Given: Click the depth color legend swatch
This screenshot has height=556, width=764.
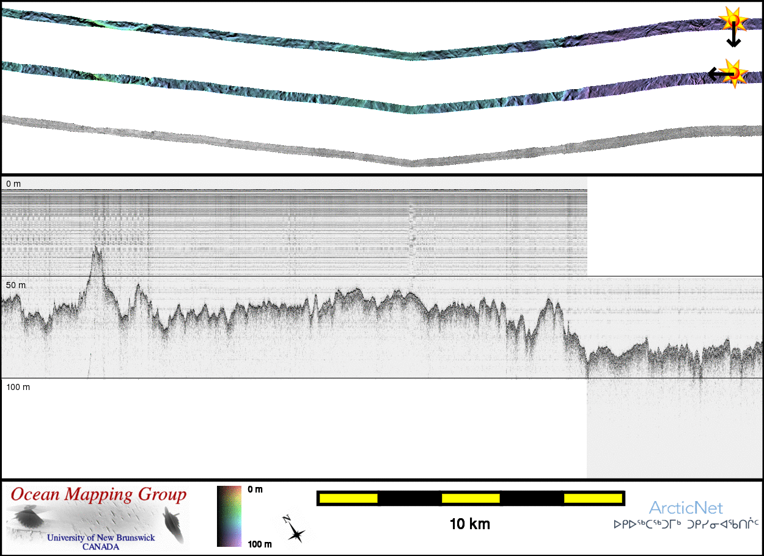Looking at the screenshot, I should tap(229, 516).
